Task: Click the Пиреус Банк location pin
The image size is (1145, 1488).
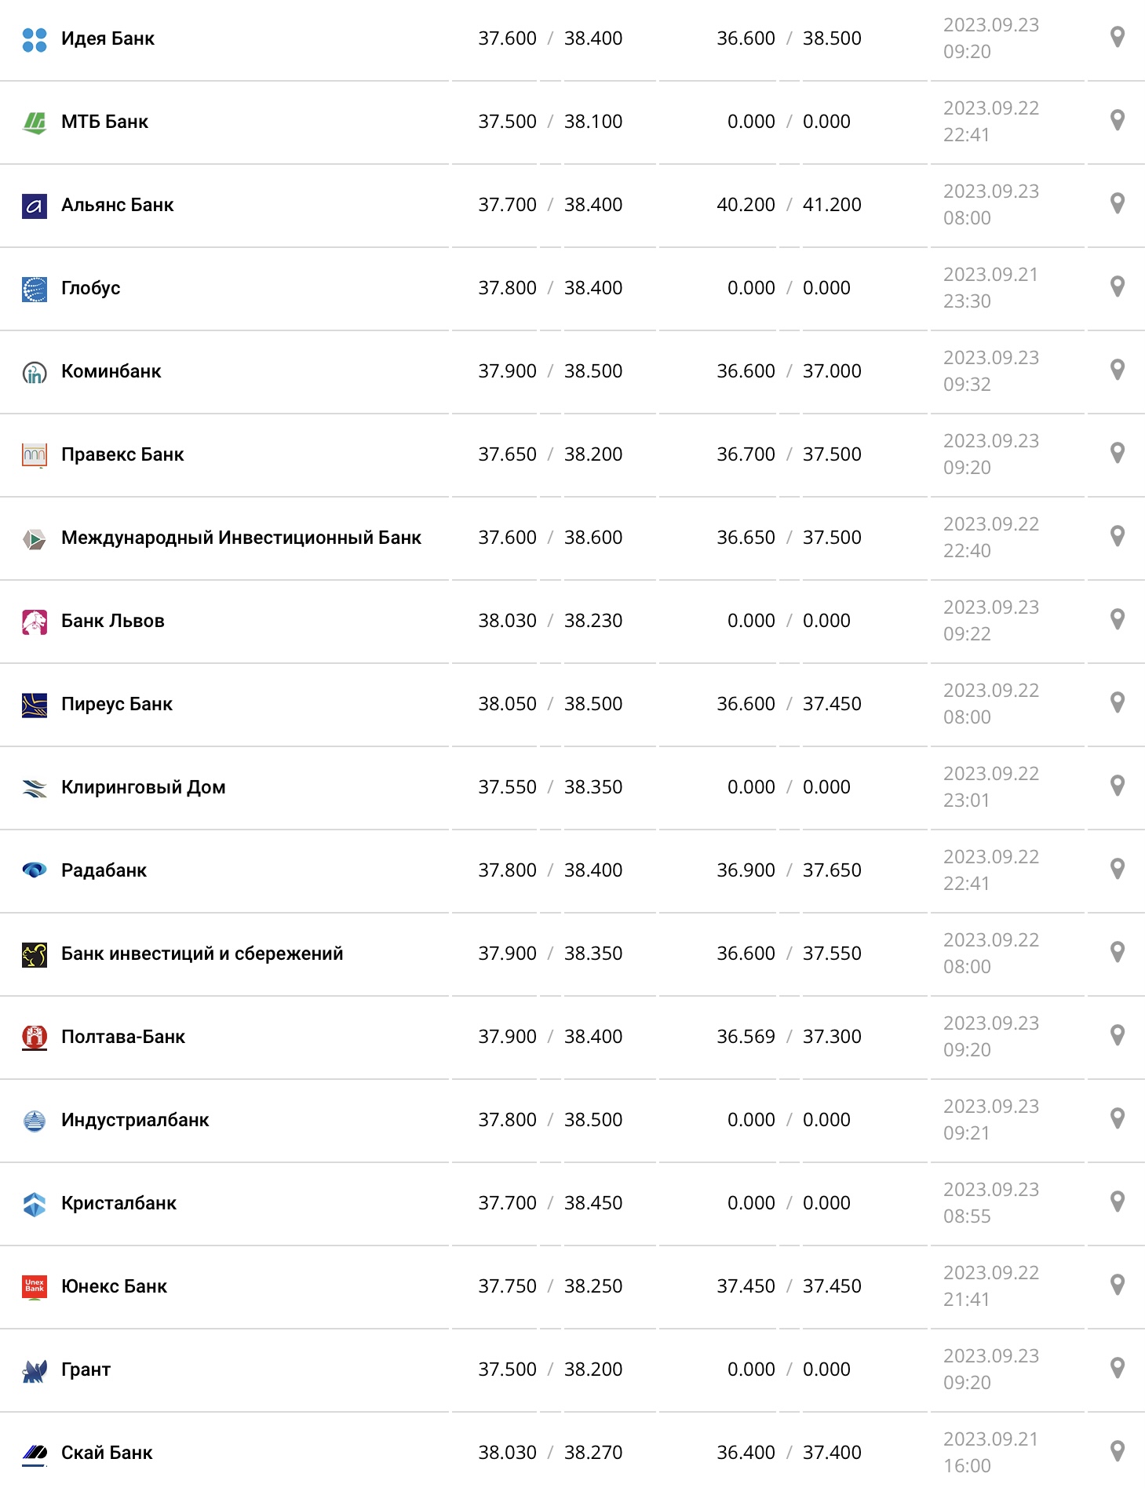Action: [1118, 702]
